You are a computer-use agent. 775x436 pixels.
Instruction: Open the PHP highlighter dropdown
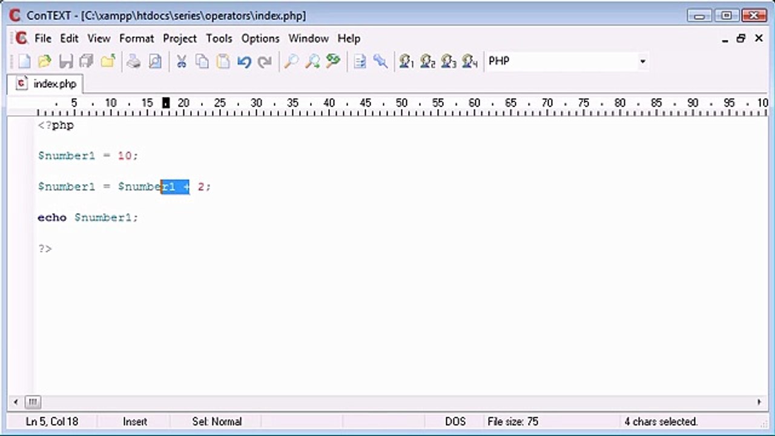click(642, 61)
